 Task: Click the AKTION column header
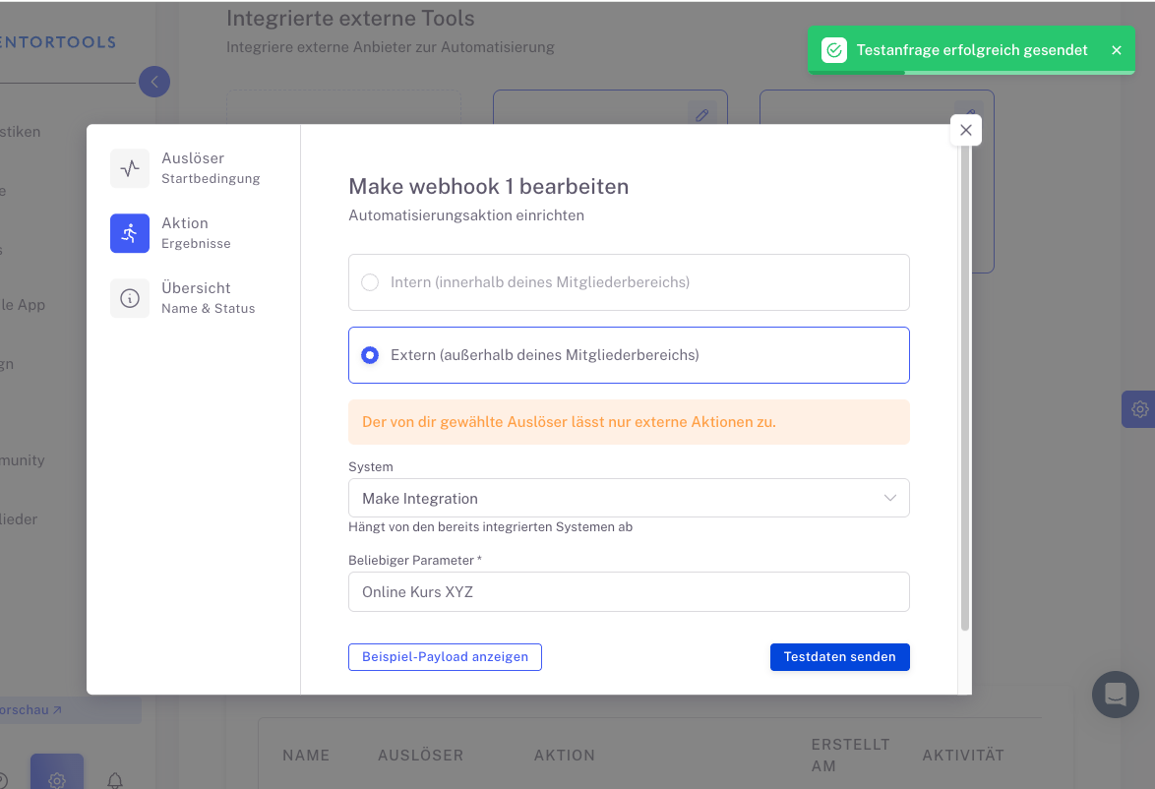pyautogui.click(x=565, y=756)
